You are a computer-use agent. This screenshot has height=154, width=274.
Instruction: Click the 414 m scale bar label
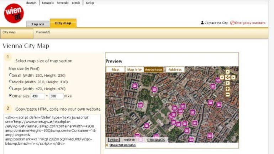114,140
